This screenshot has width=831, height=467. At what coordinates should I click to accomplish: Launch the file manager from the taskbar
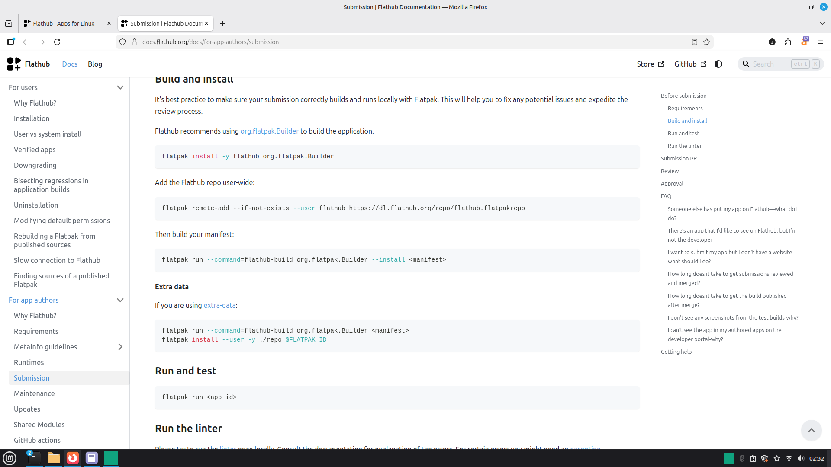click(x=53, y=458)
